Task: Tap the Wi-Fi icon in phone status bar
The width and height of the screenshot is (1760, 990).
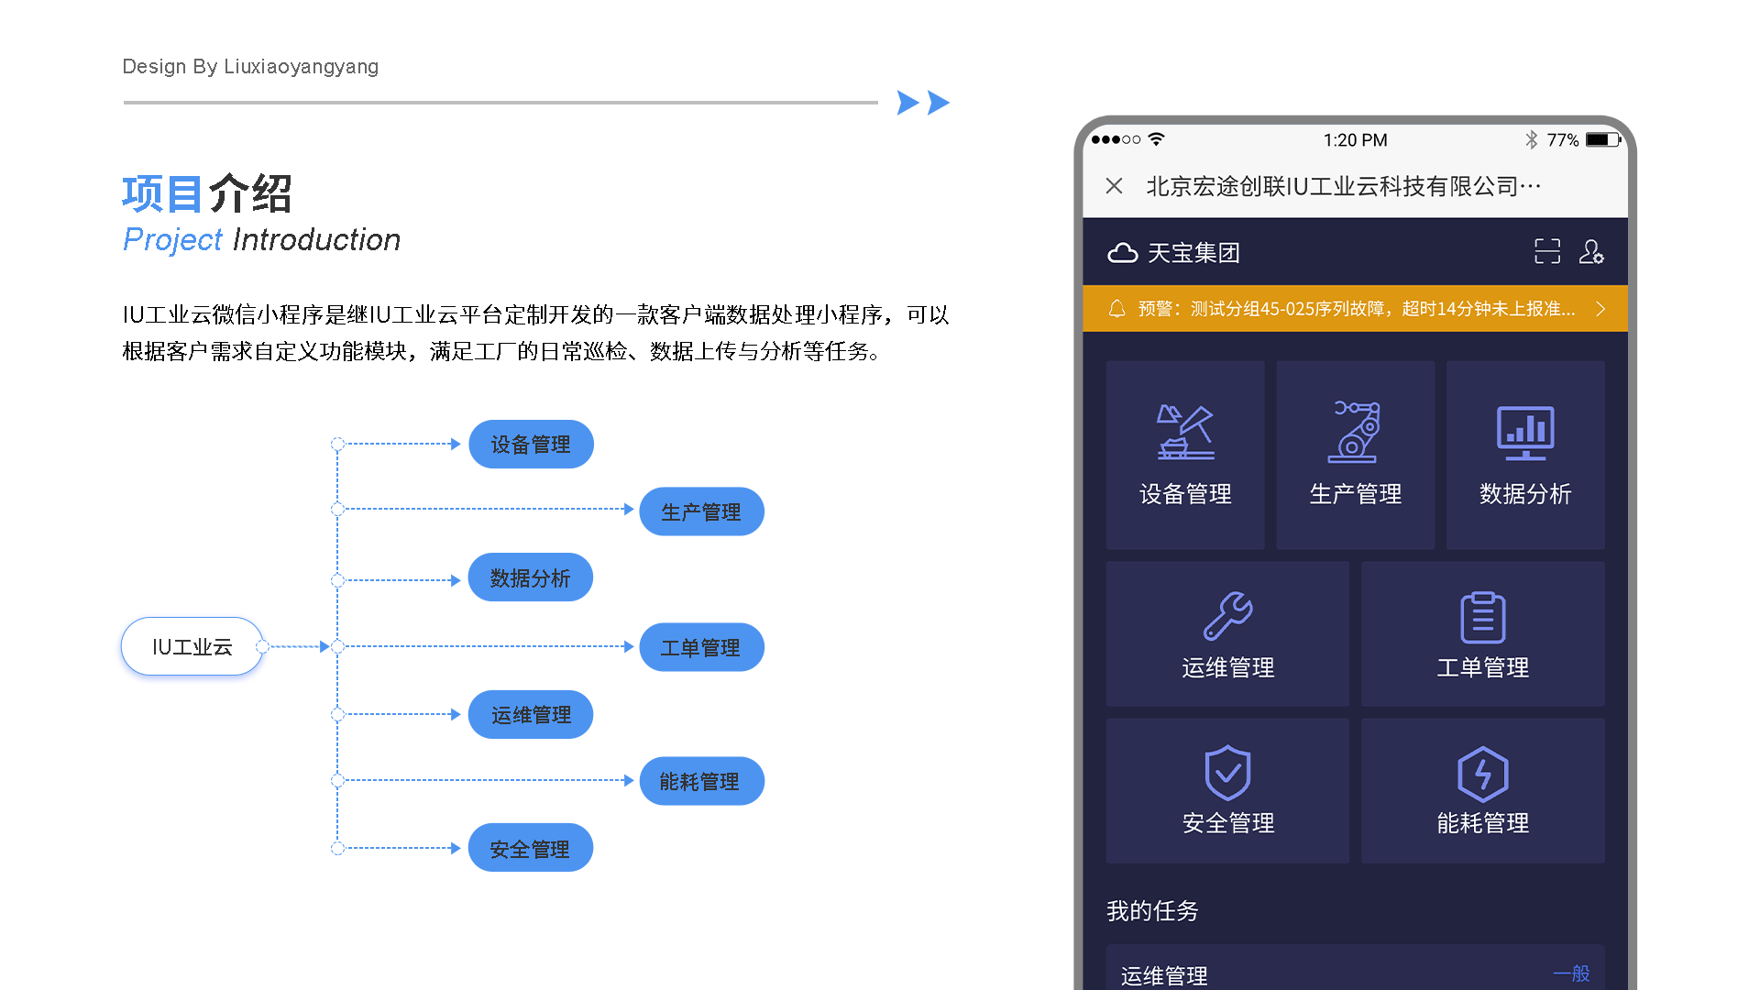Action: pos(1157,139)
